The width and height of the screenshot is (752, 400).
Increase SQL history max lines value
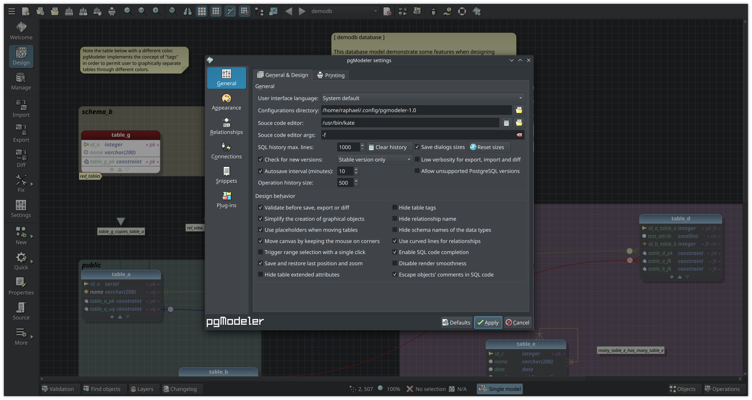click(x=362, y=145)
